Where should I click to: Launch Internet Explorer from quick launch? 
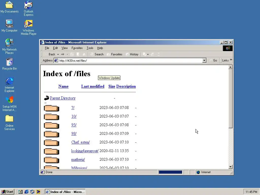[x=26, y=192]
